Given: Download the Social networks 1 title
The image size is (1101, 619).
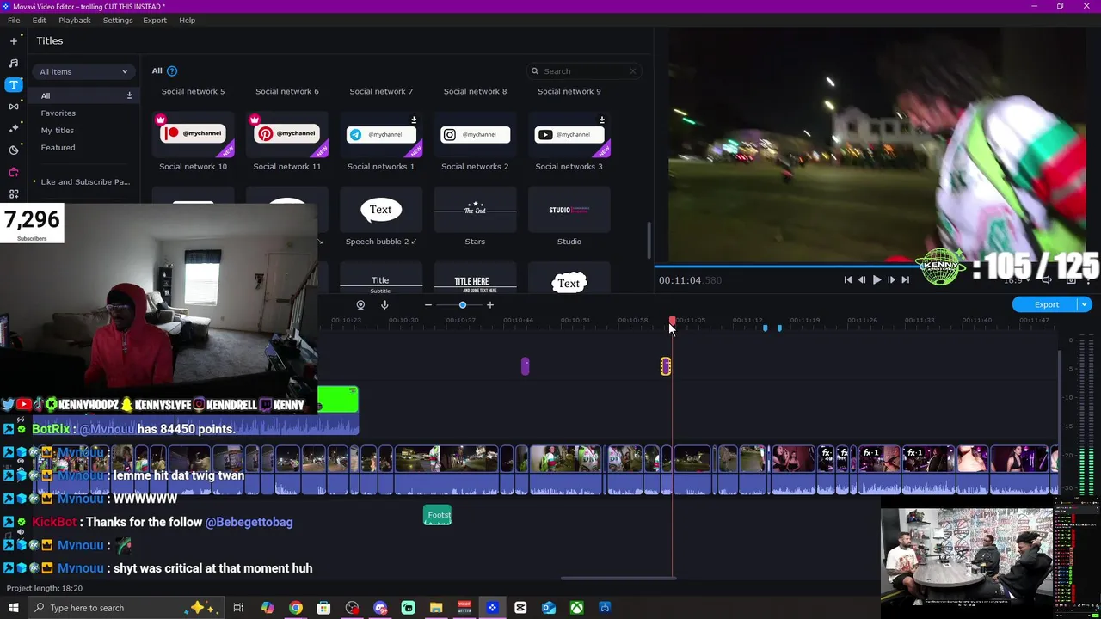Looking at the screenshot, I should 414,120.
